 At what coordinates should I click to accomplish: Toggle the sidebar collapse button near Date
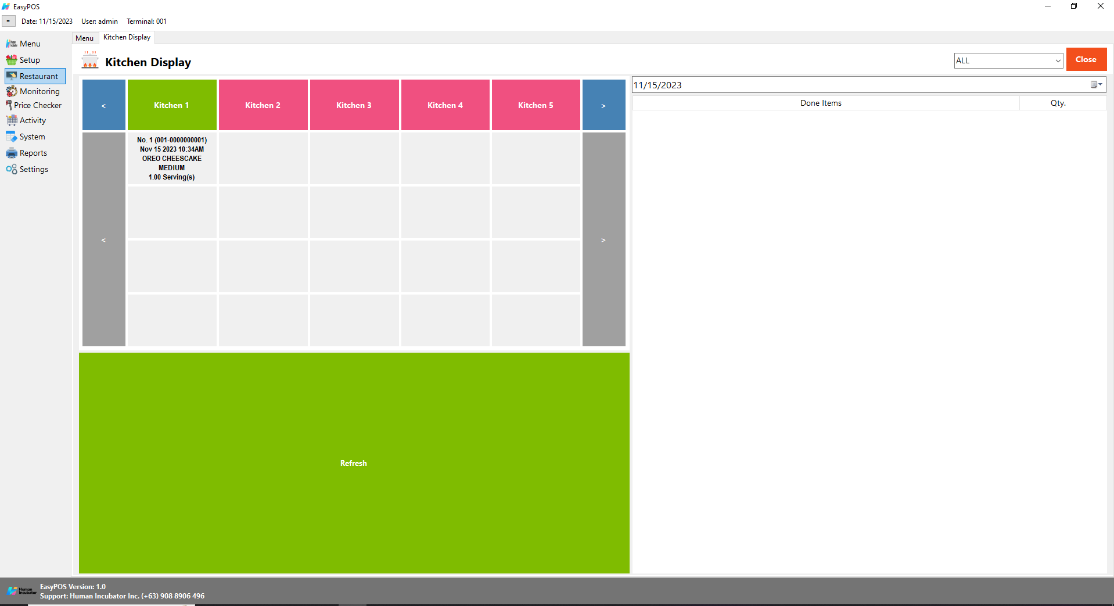[x=8, y=21]
